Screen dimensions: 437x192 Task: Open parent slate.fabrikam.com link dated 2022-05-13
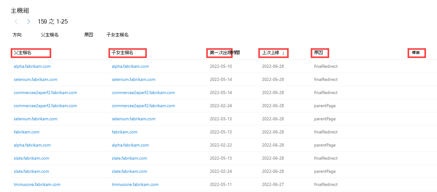[31, 158]
